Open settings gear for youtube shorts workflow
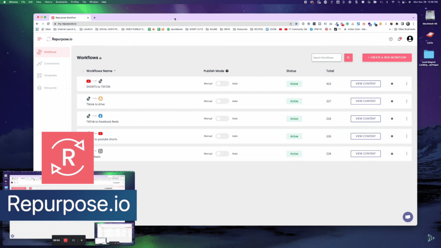The image size is (441, 248). (x=392, y=136)
